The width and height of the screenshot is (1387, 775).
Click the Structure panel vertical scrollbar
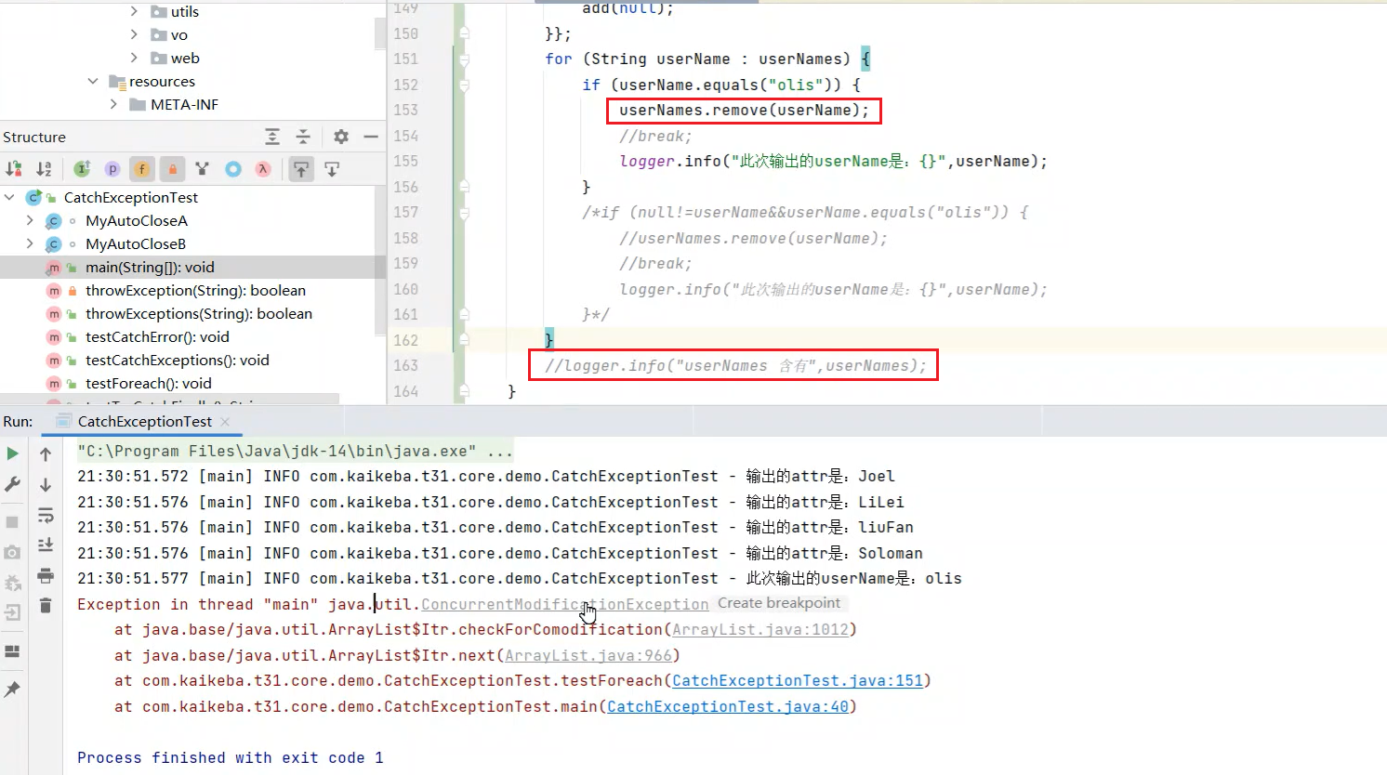click(x=380, y=260)
